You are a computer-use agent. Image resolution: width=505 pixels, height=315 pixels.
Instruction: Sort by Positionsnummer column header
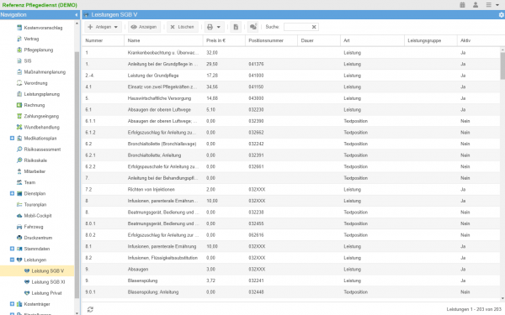click(x=272, y=40)
